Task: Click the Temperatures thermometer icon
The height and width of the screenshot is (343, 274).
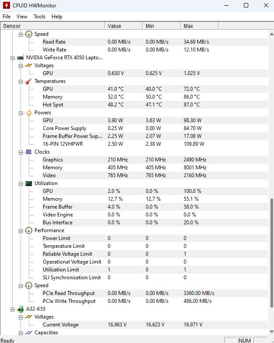Action: [29, 81]
